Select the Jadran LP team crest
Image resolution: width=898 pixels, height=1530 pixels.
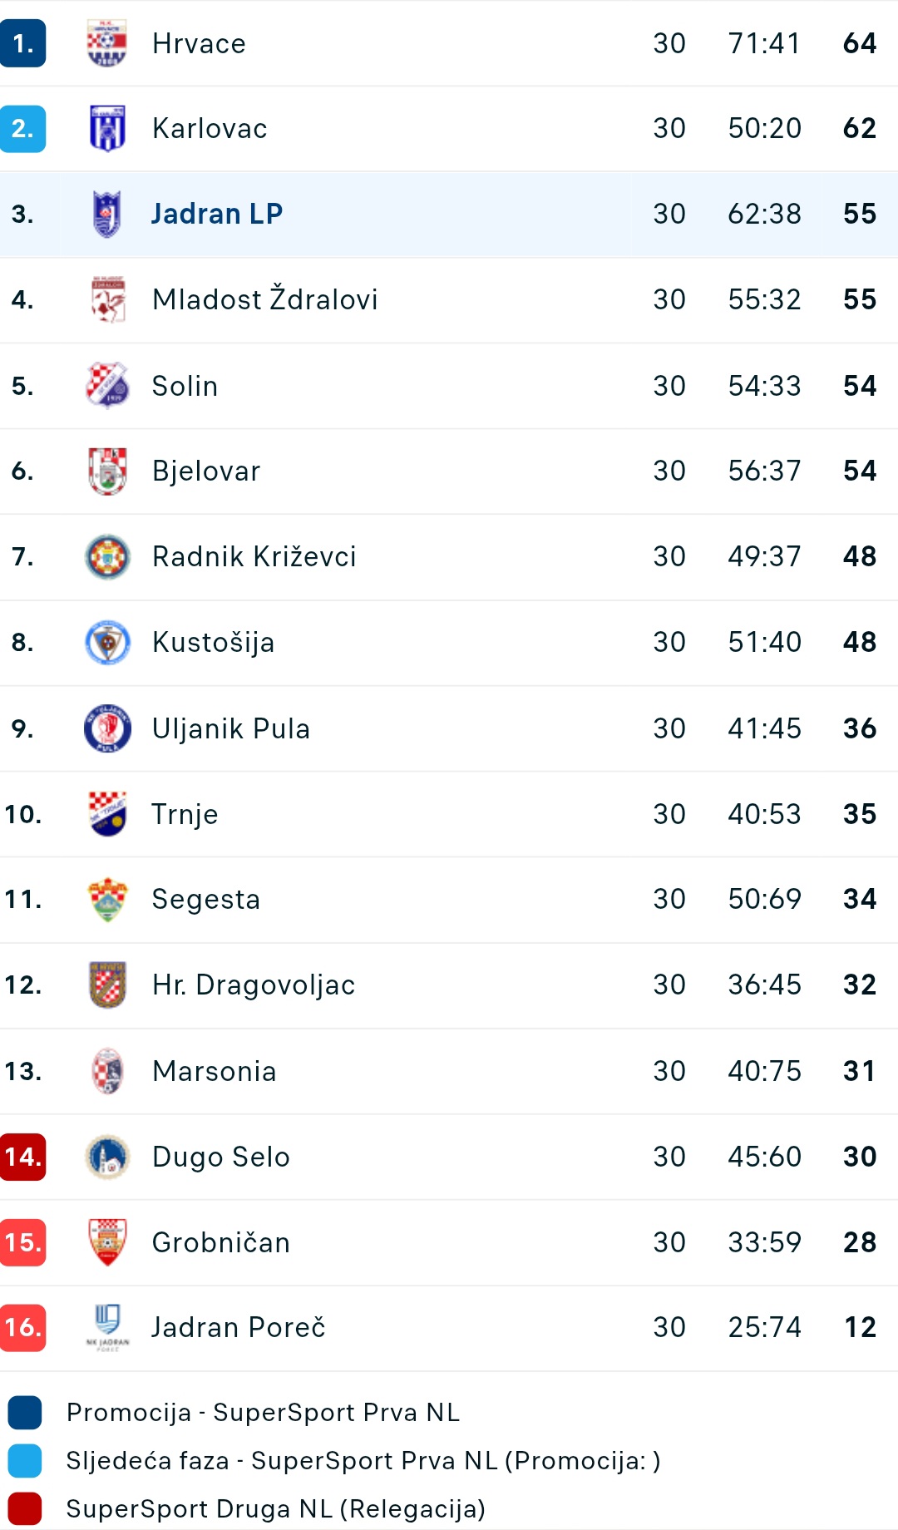pos(107,215)
